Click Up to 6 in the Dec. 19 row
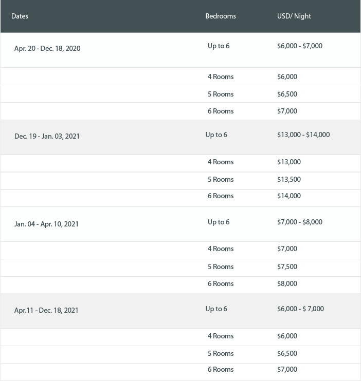 pos(216,135)
